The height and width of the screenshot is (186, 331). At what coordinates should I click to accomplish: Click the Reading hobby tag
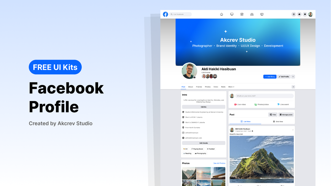tap(187, 153)
